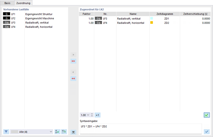Click factor 1.00 of assigned LF3
Viewport: 213px width, 137px height.
point(91,19)
